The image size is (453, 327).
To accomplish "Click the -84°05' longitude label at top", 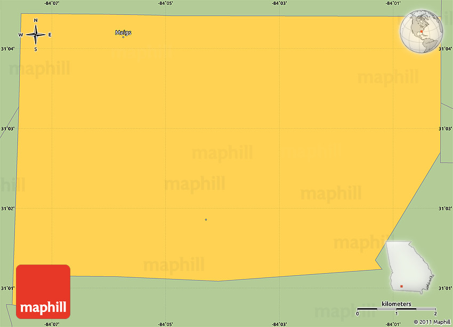I will (x=166, y=3).
